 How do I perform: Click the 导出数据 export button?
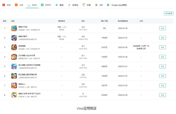[169, 13]
